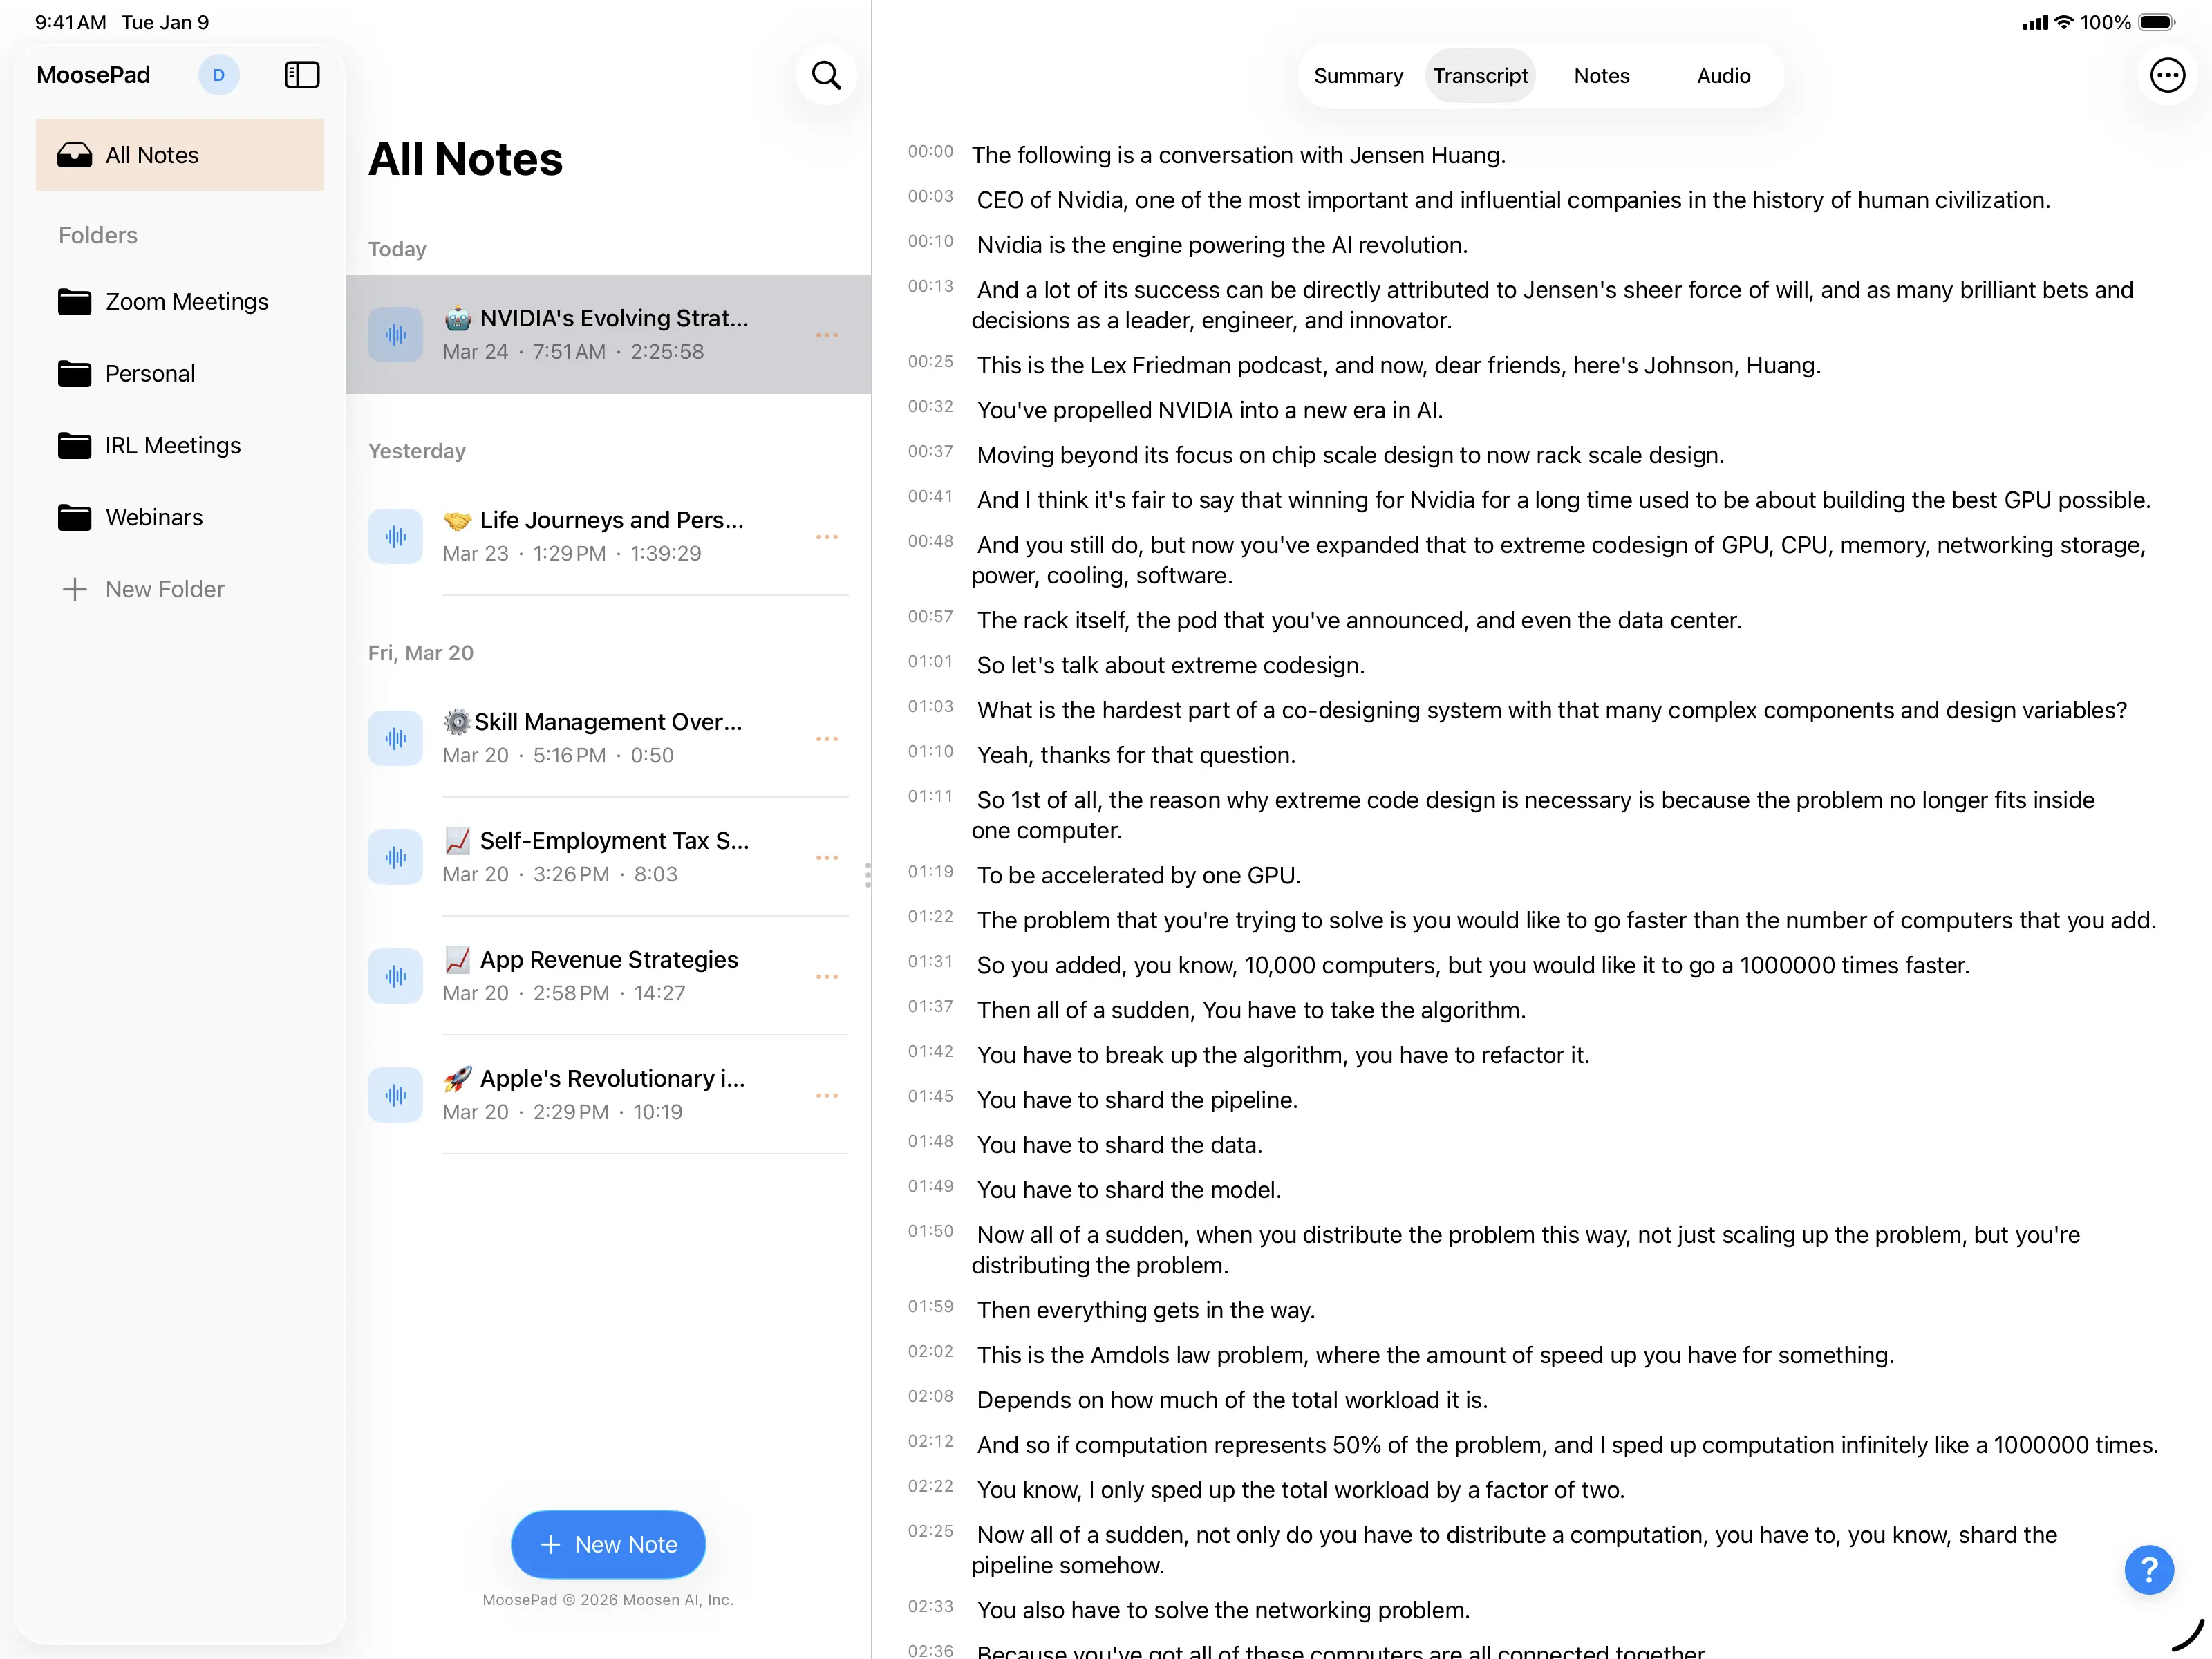Jump to transcript timestamp 02:25

[930, 1531]
